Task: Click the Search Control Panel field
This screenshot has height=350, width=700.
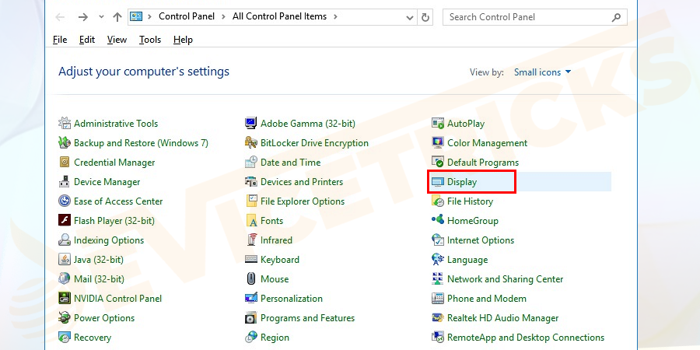Action: pos(527,17)
